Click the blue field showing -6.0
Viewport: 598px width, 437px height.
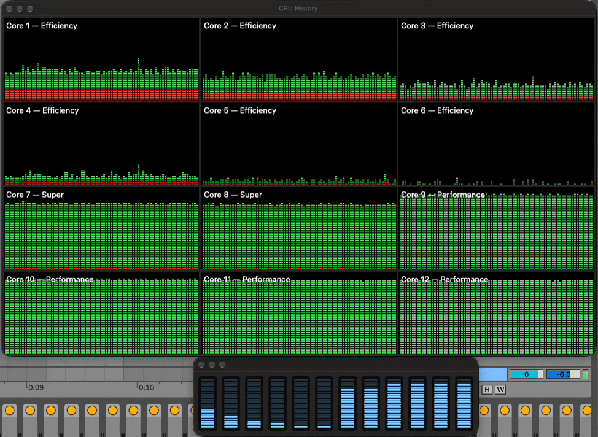point(563,374)
